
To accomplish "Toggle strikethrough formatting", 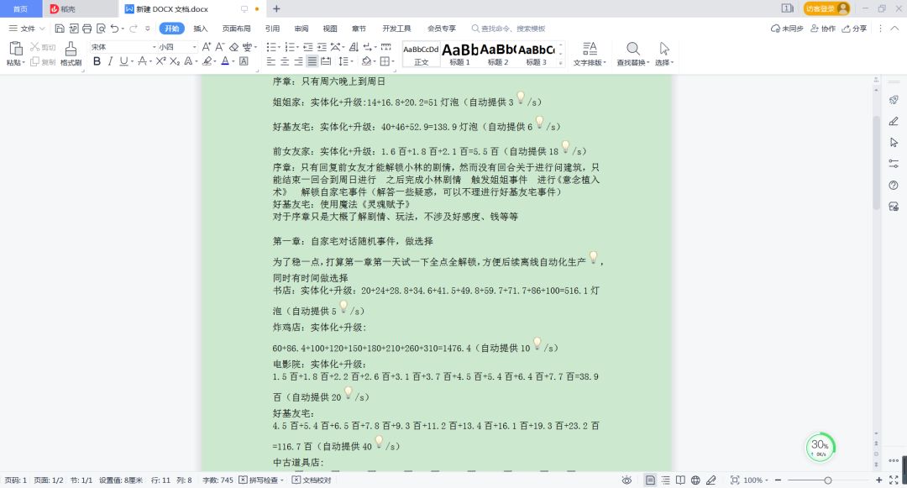I will pos(142,61).
